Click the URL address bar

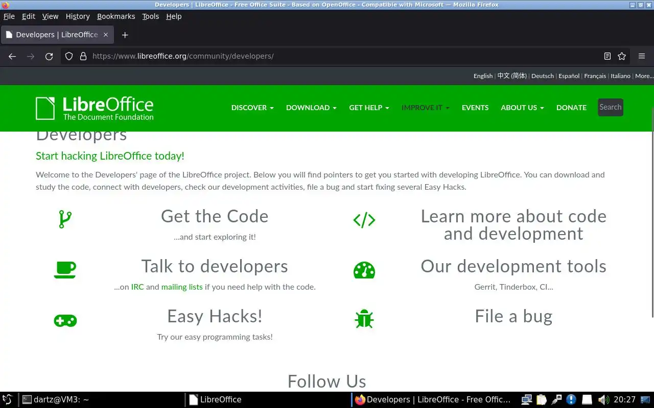click(345, 56)
